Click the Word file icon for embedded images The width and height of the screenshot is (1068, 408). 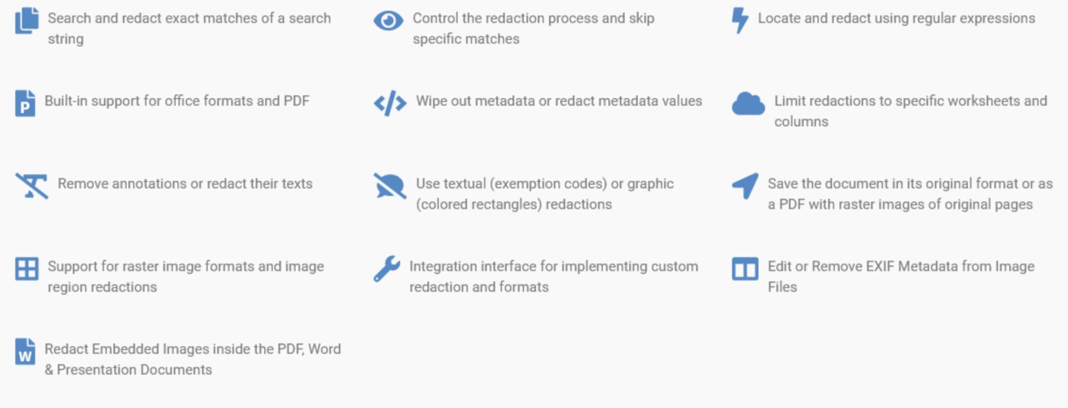[x=25, y=351]
